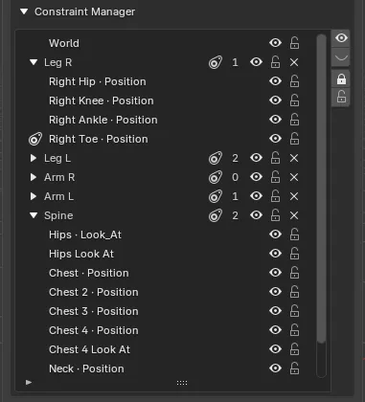
Task: Click Spine constraint target icon
Action: coord(216,215)
